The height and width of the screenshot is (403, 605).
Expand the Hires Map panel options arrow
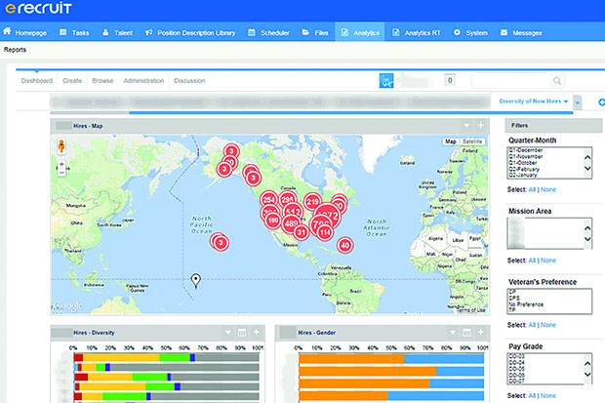click(466, 126)
